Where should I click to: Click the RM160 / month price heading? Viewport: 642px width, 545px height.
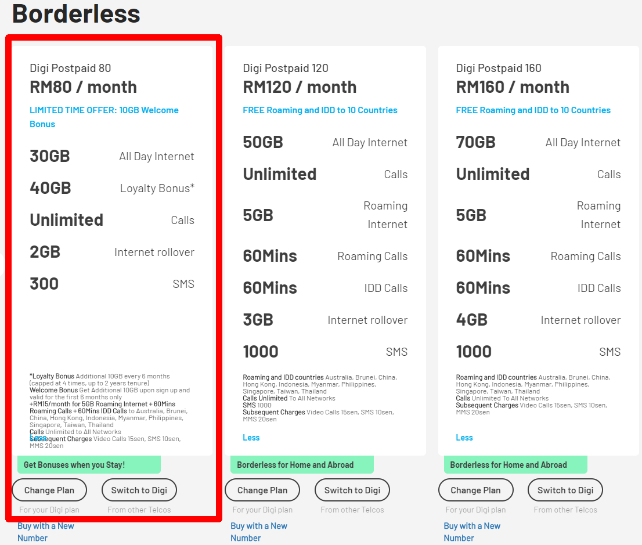[x=513, y=87]
